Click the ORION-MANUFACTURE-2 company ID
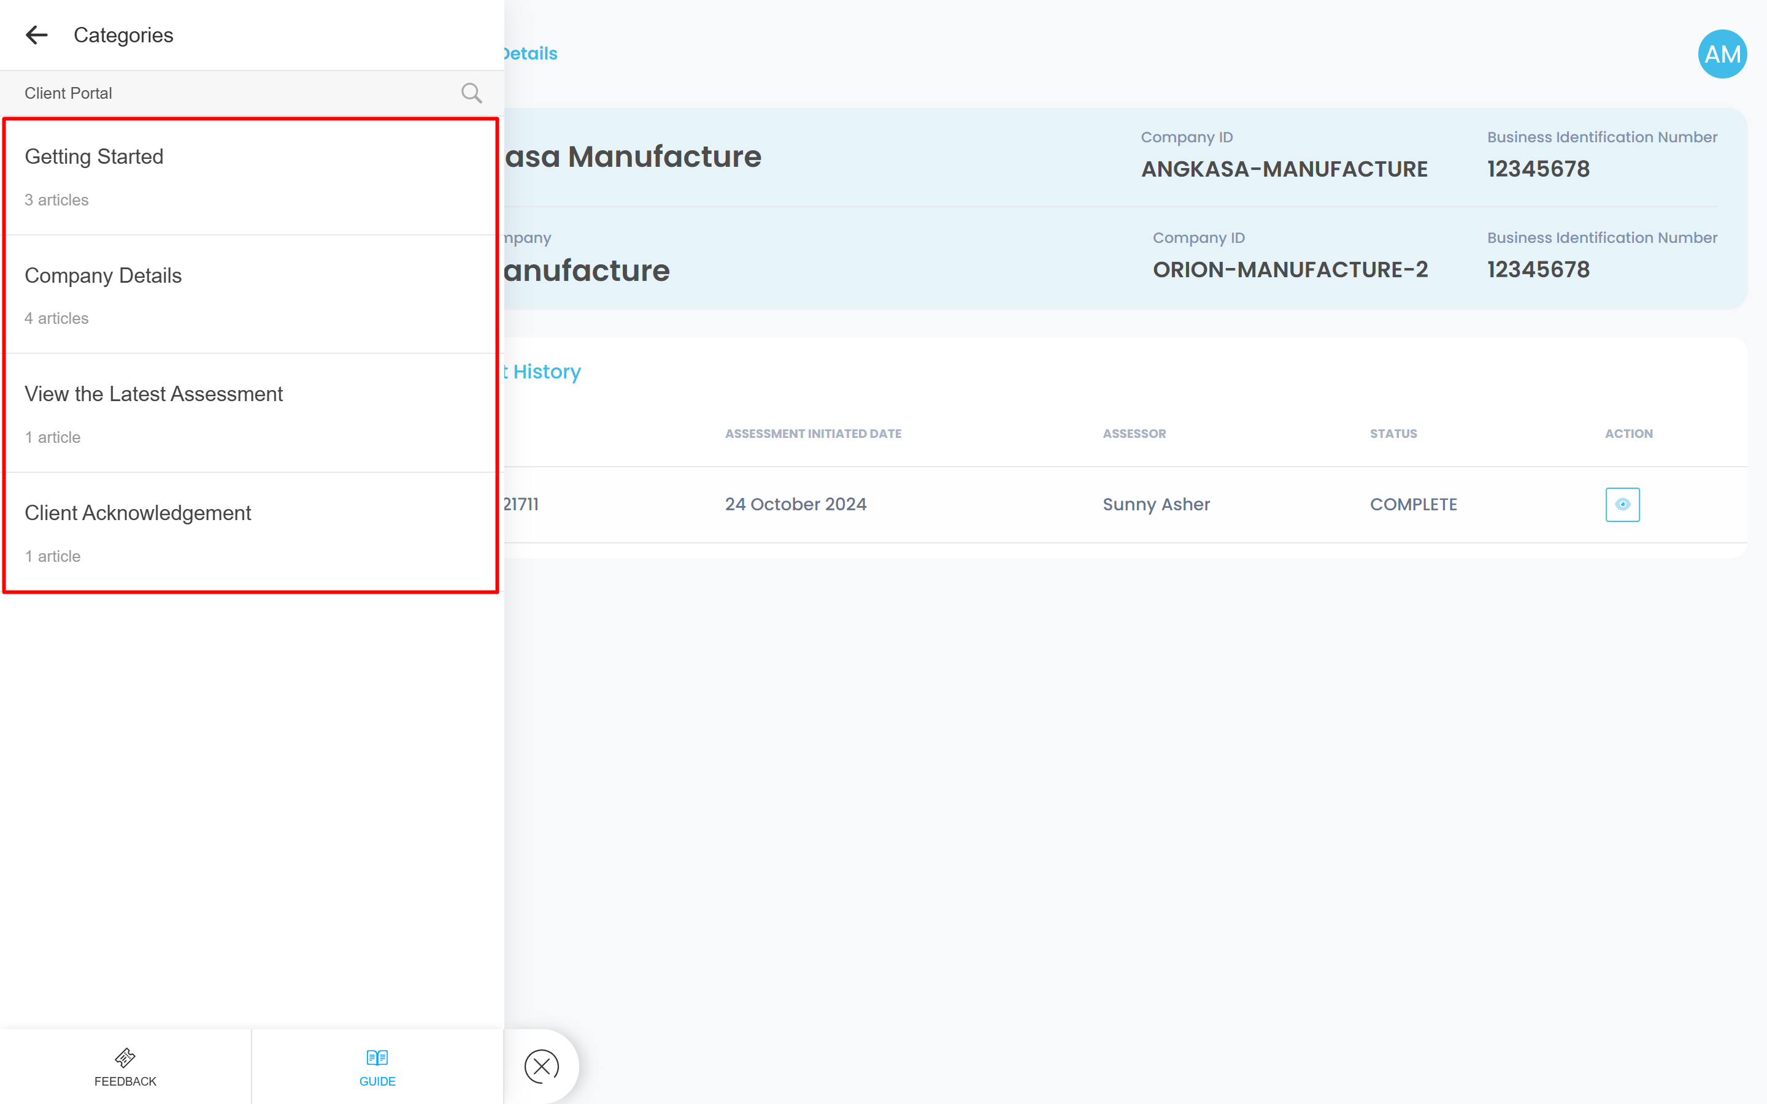Viewport: 1767px width, 1104px height. pos(1290,270)
